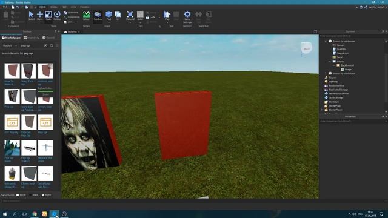
Task: Open the FILE menu
Action: (5, 7)
